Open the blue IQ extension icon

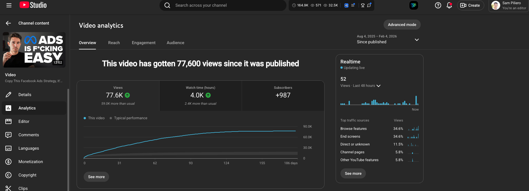[346, 5]
